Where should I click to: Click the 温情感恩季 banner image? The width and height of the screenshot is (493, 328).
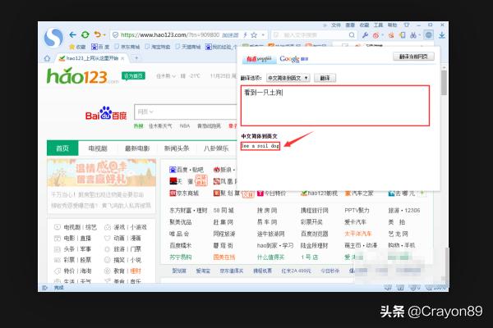click(102, 173)
